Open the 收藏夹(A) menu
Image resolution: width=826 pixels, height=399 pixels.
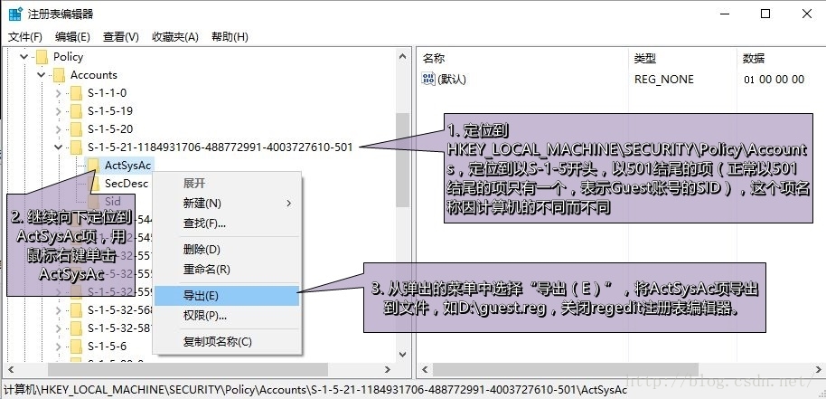(x=175, y=37)
